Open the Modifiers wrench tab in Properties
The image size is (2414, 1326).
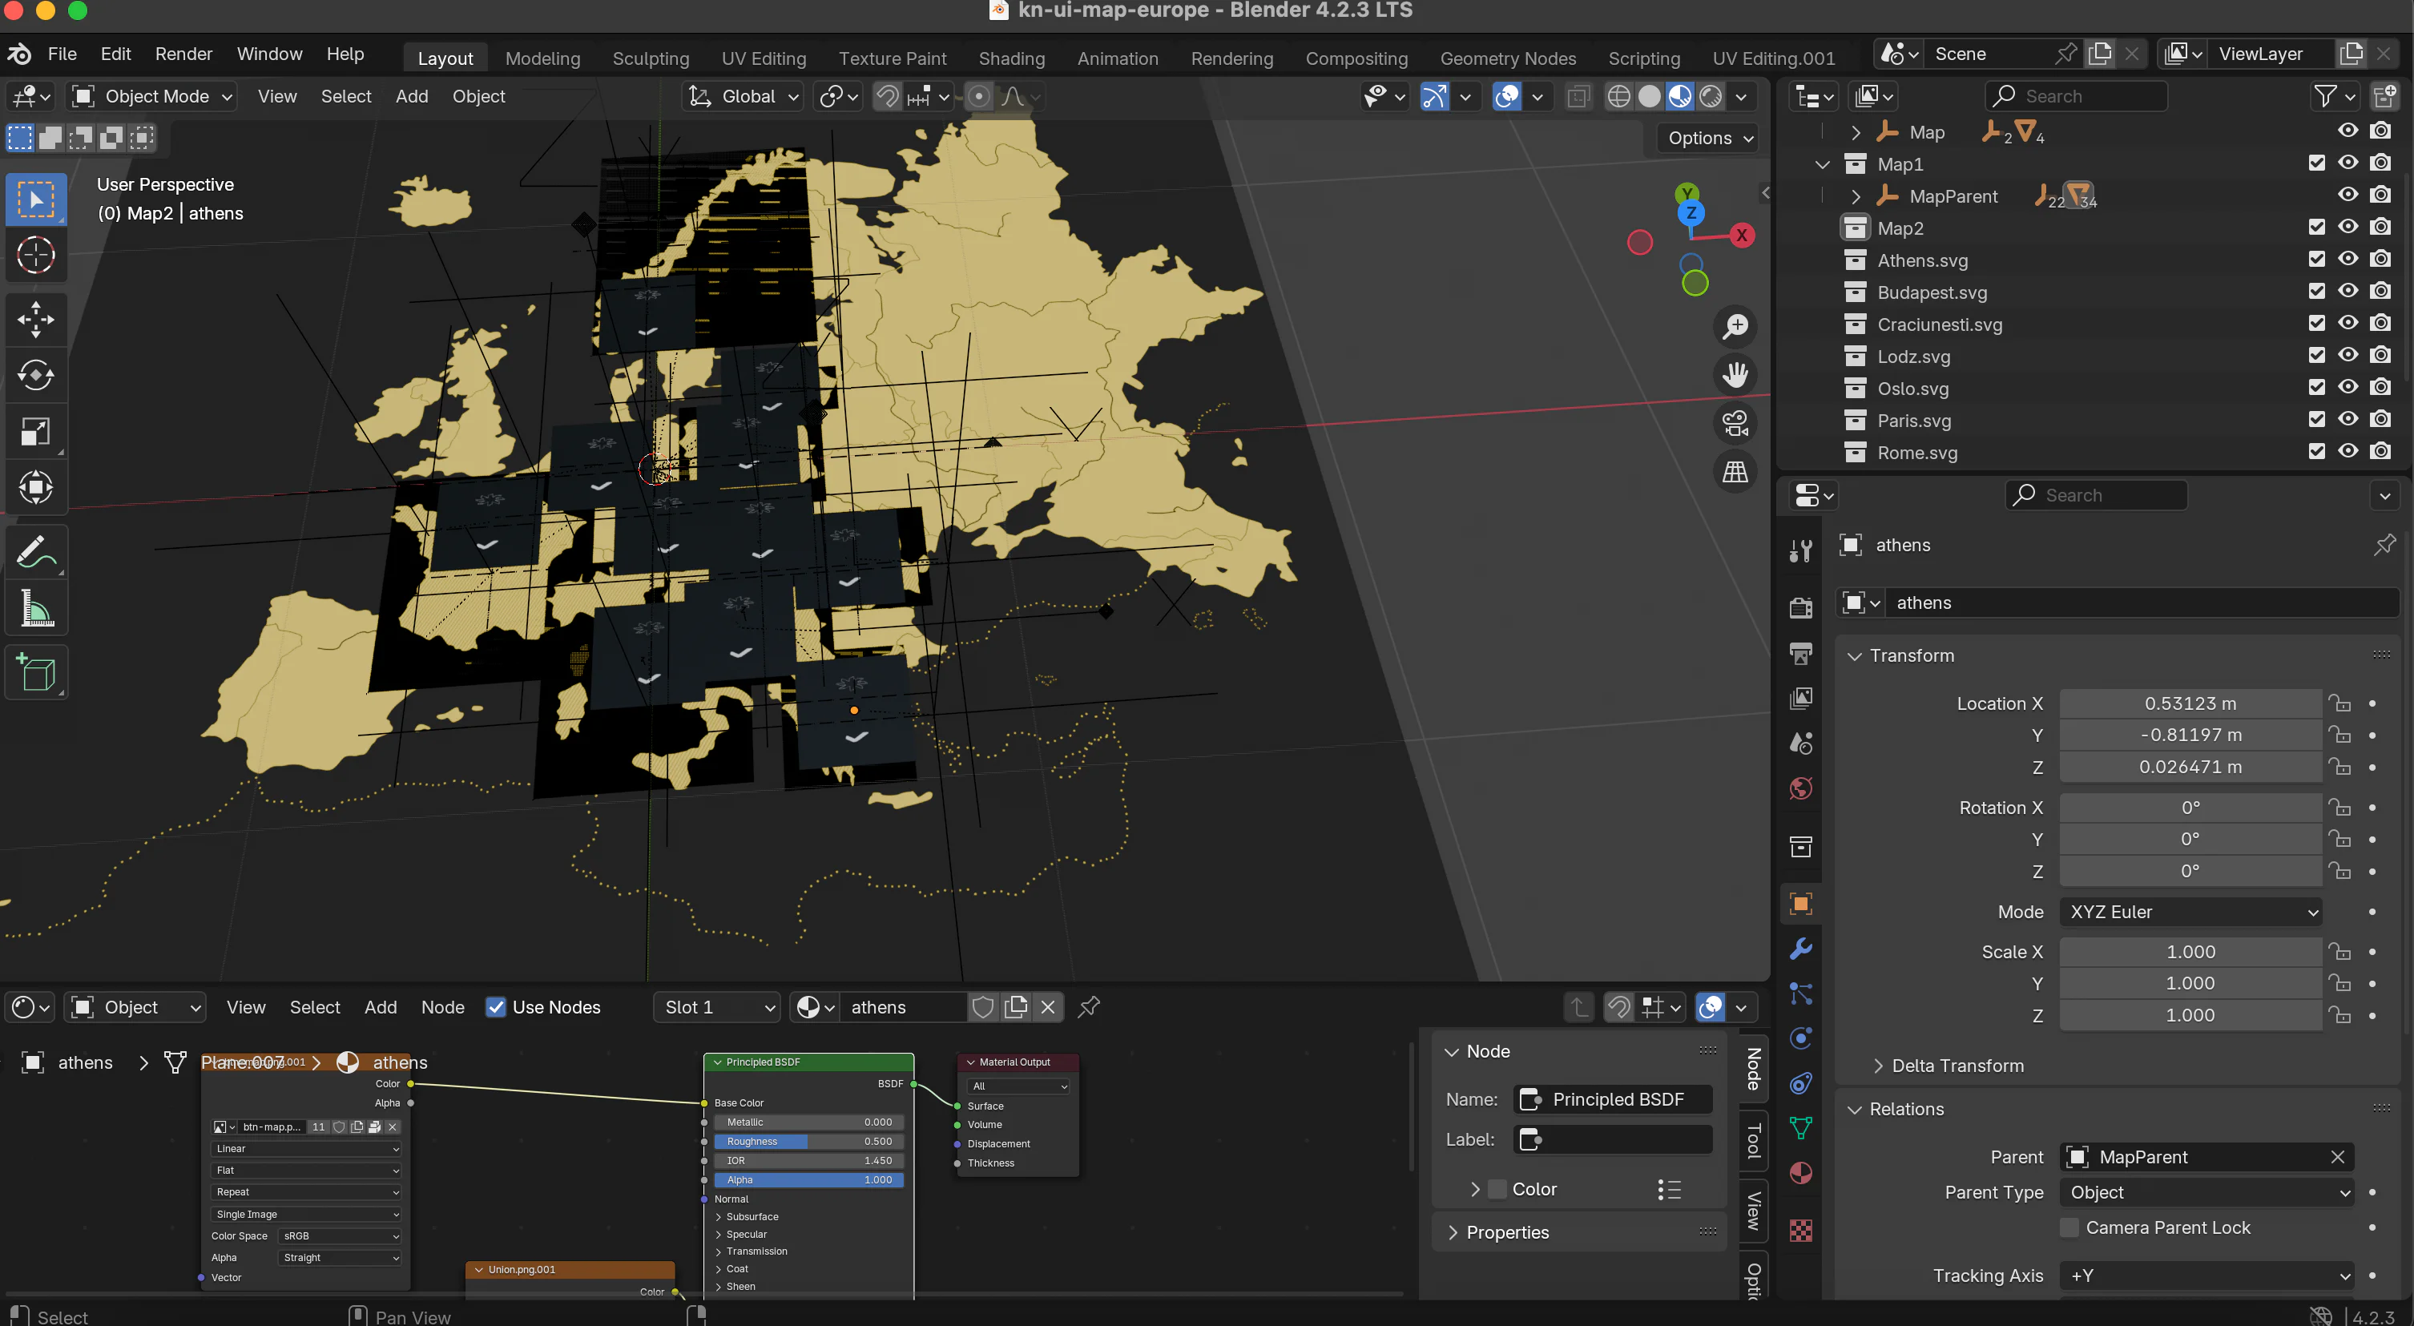1800,949
